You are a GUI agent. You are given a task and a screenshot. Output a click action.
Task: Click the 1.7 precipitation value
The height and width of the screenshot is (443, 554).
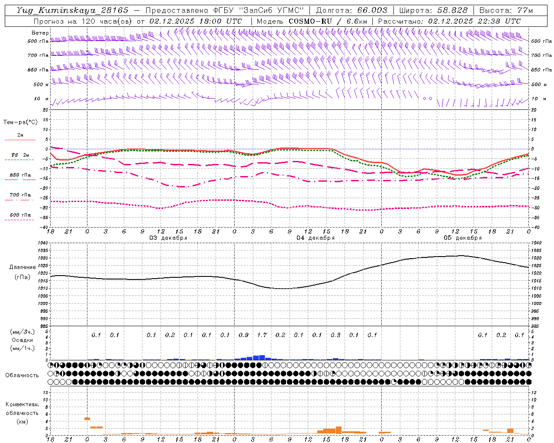[x=262, y=335]
